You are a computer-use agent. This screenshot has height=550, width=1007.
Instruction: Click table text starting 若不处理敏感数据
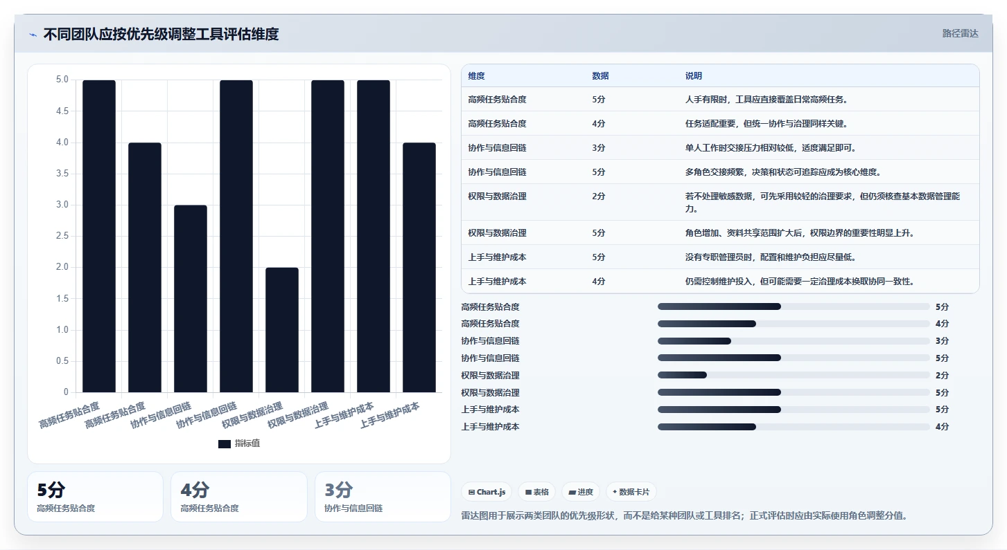click(x=823, y=202)
